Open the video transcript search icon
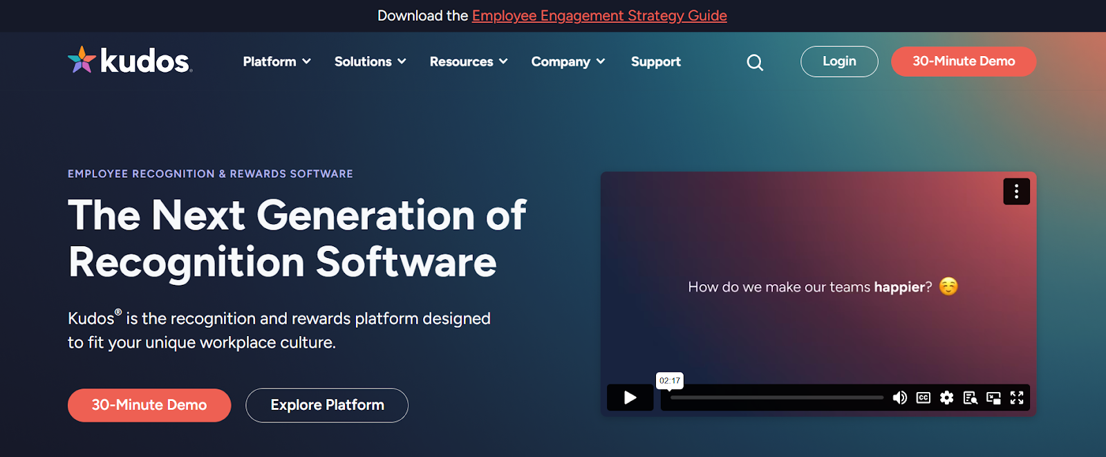The width and height of the screenshot is (1106, 457). (x=971, y=398)
